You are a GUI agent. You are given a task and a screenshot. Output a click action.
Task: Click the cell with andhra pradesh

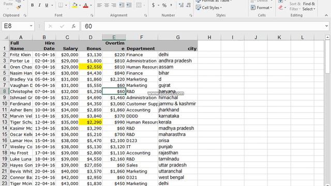(x=178, y=61)
